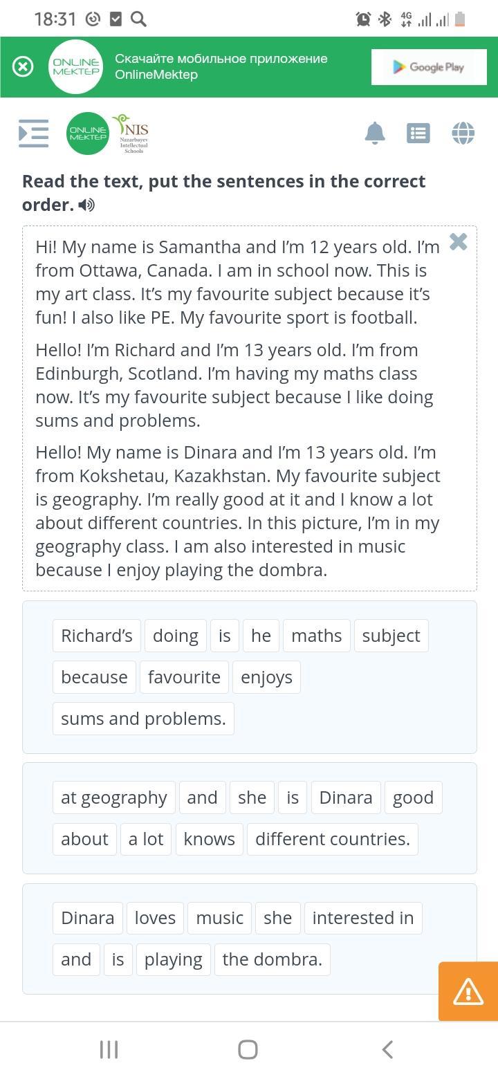Click the orange warning report icon
Viewport: 498px width, 1079px height.
(468, 992)
